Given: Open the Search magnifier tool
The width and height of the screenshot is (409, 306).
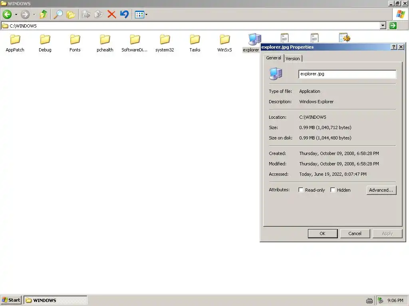Looking at the screenshot, I should 58,14.
